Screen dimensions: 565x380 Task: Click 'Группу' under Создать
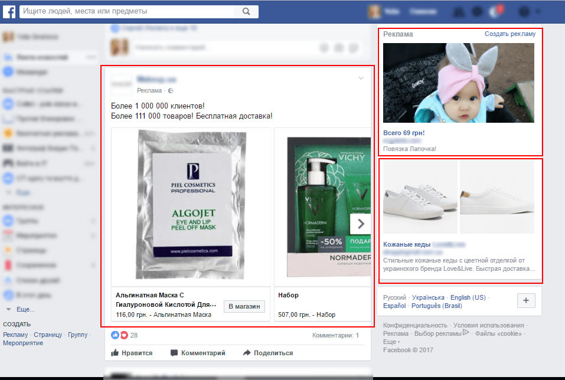click(x=78, y=335)
